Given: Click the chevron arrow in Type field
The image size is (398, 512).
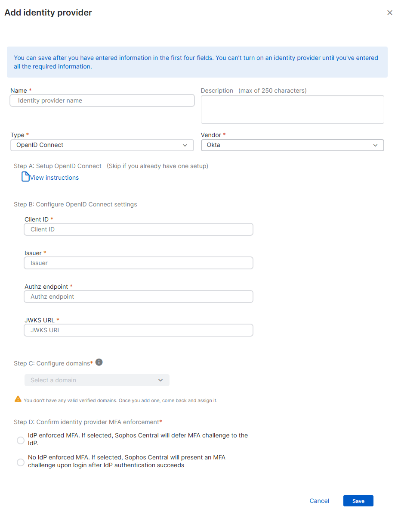Looking at the screenshot, I should [x=185, y=145].
